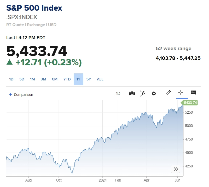The height and width of the screenshot is (187, 209).
Task: Select the highlighted 1Y range
Action: (78, 79)
